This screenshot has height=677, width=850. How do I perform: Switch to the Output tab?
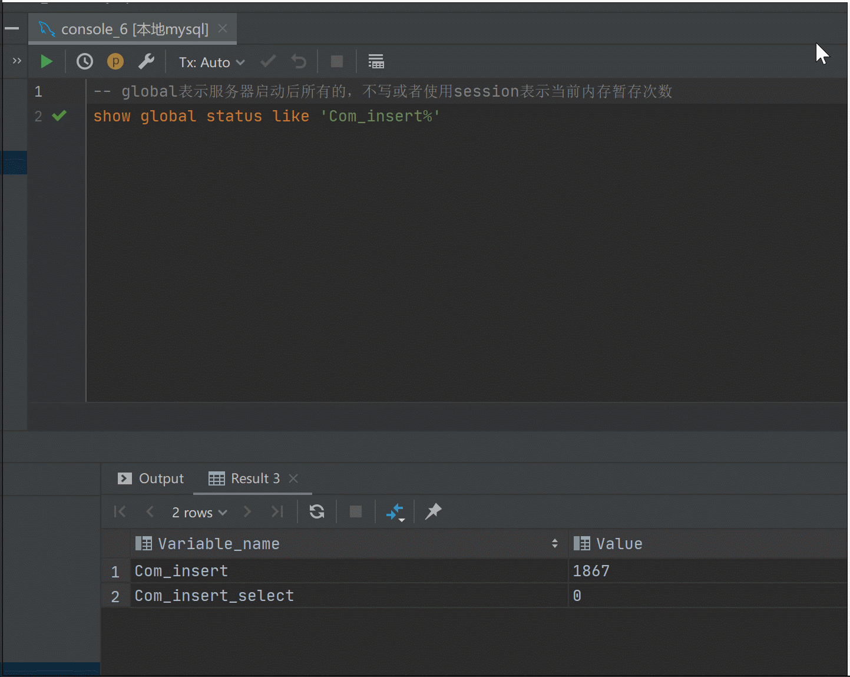pos(151,478)
